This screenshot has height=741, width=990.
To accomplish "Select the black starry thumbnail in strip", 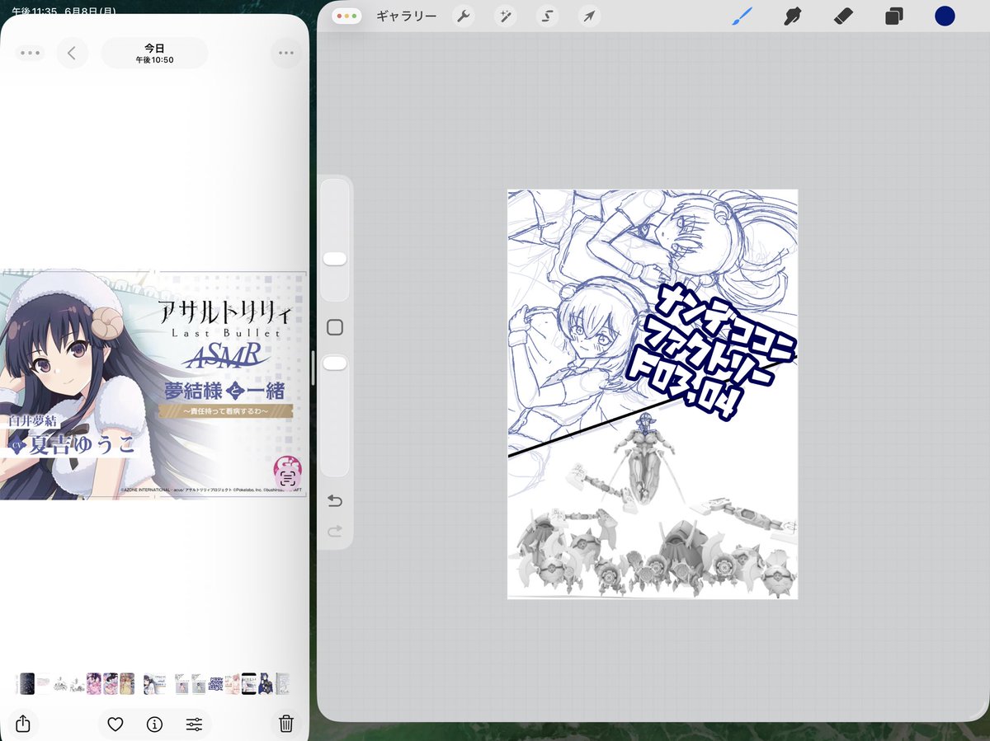I will (27, 683).
